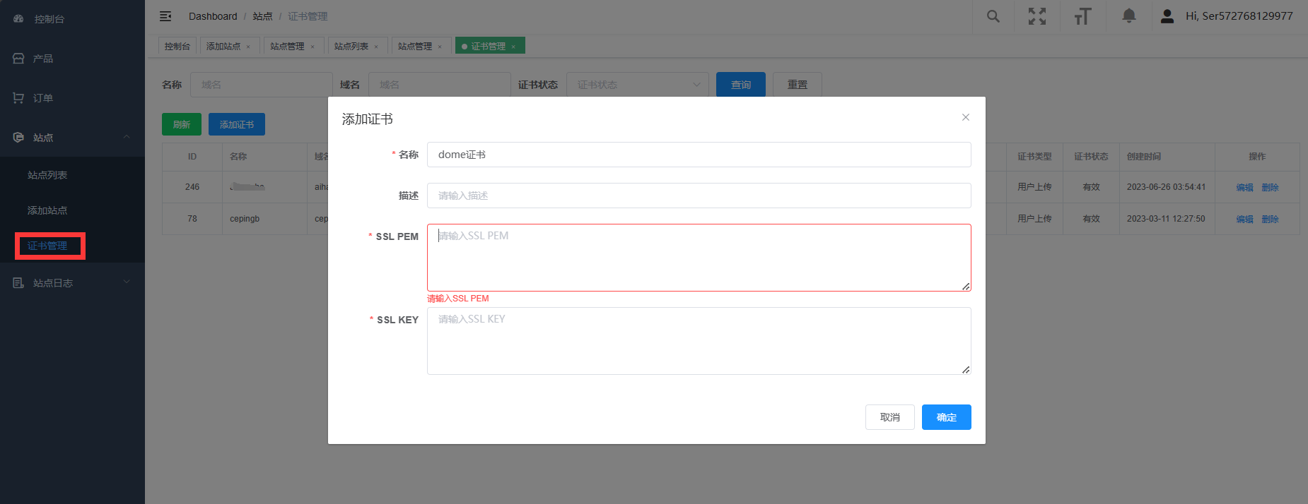This screenshot has height=504, width=1308.
Task: Click the 确定 button
Action: click(x=946, y=417)
